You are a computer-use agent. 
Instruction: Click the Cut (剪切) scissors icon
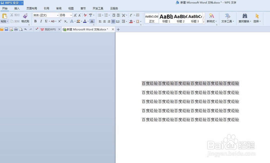tap(12, 15)
